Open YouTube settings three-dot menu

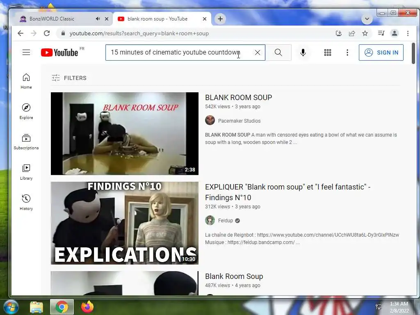347,52
